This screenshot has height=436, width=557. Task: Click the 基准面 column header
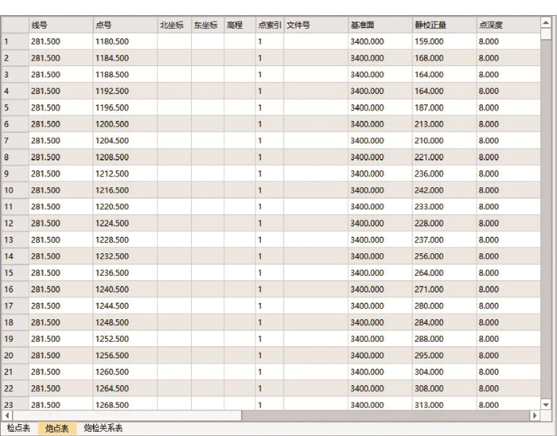tap(380, 25)
